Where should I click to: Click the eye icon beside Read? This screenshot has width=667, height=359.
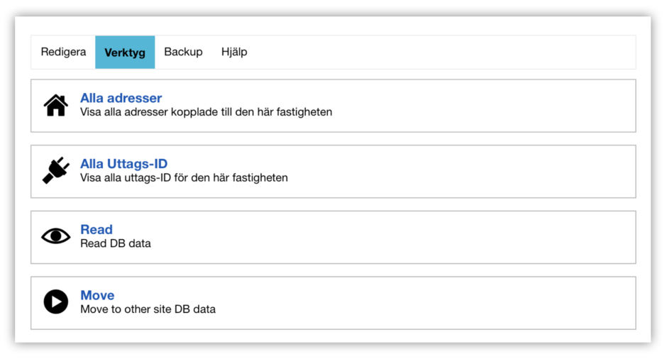pos(56,236)
